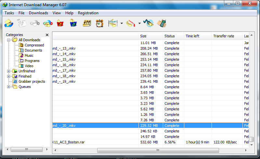Click the download list's horizontal scrollbar thumb
The height and width of the screenshot is (159, 260).
(158, 150)
